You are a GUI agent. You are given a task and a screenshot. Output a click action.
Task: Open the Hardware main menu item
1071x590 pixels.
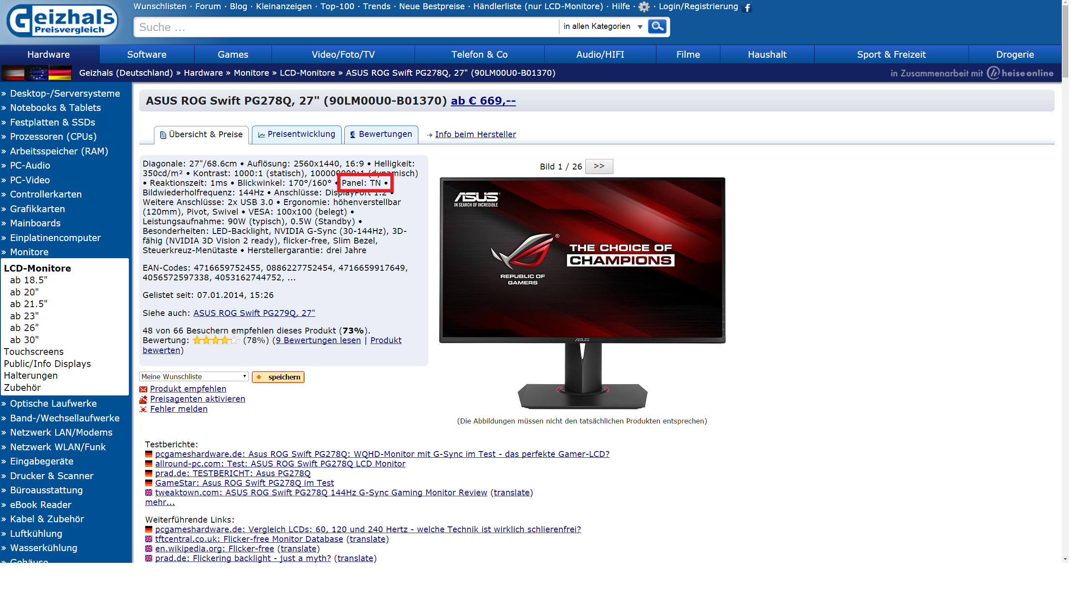tap(49, 54)
